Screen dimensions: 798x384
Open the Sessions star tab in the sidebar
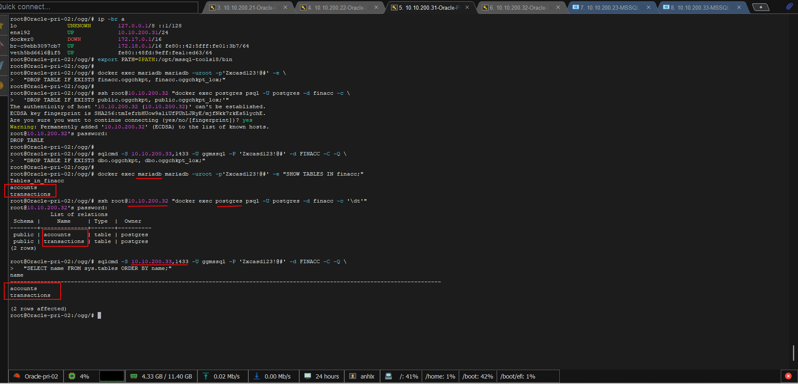[3, 26]
